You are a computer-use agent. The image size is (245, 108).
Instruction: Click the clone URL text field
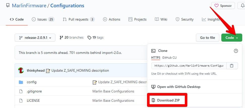189,66
